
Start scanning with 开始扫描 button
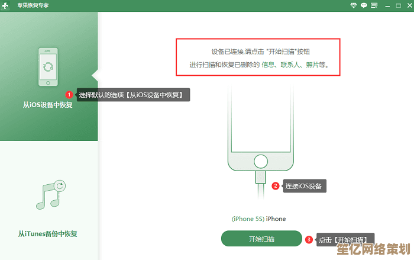pyautogui.click(x=261, y=239)
